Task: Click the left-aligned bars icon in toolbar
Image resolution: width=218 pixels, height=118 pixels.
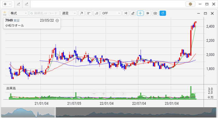Action: coord(89,13)
